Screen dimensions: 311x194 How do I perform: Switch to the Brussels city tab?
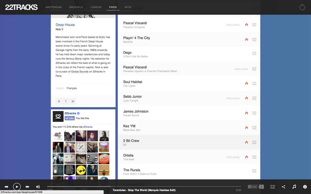tap(76, 7)
